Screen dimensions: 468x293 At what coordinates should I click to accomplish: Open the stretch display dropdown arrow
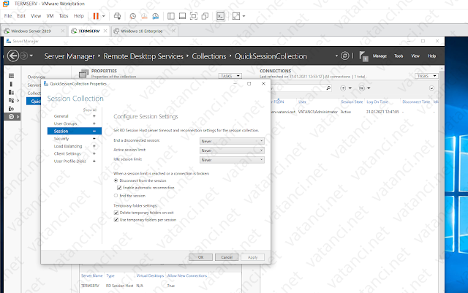[244, 16]
